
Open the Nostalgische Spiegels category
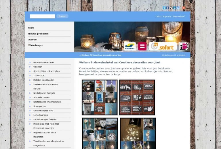point(44,93)
